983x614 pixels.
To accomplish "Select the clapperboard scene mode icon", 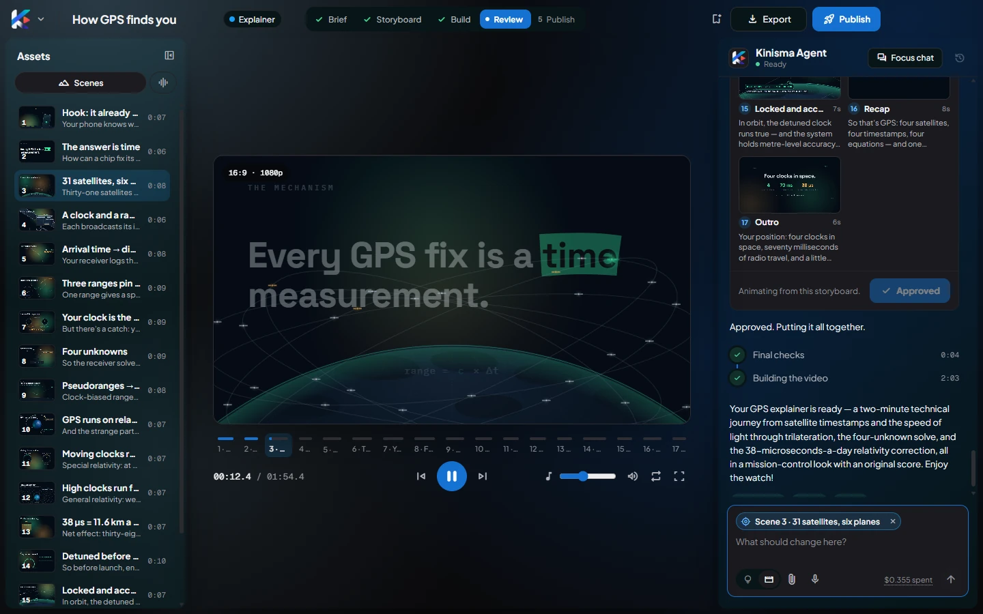I will [x=769, y=579].
